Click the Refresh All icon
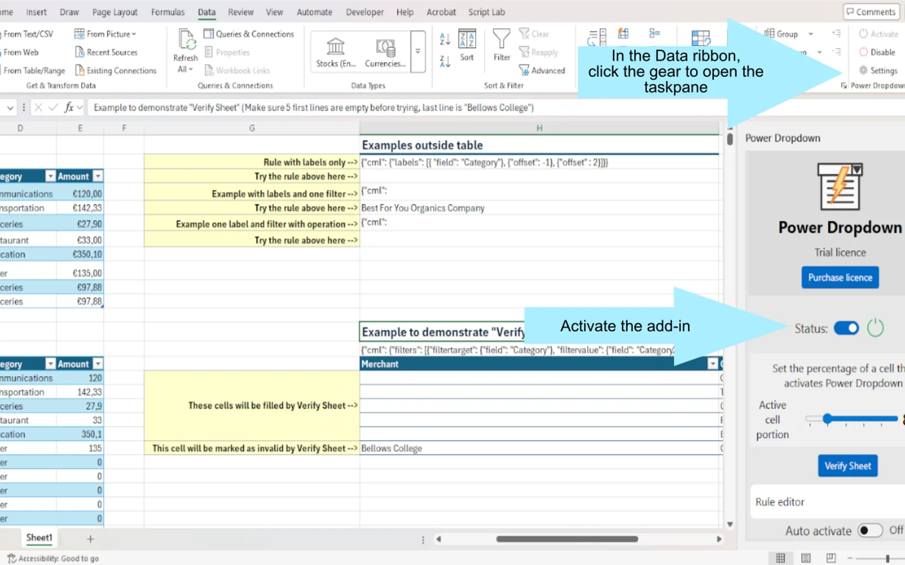 (187, 40)
